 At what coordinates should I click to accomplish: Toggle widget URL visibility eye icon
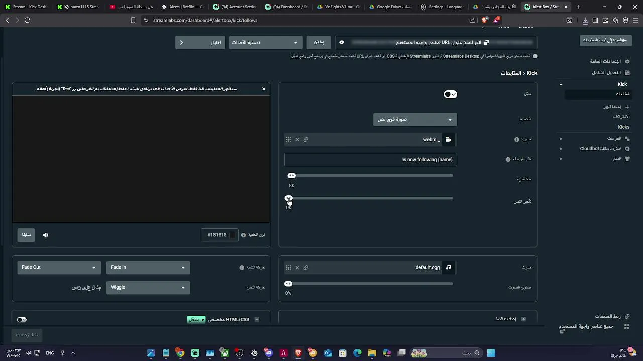pyautogui.click(x=342, y=43)
